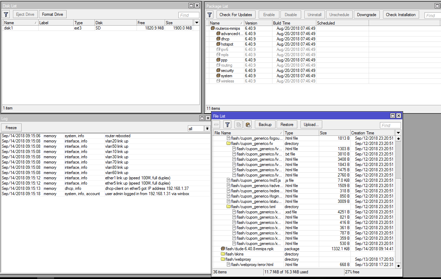Screen dimensions: 441x279
Task: Click the disabled wireless package icon
Action: [x=218, y=81]
